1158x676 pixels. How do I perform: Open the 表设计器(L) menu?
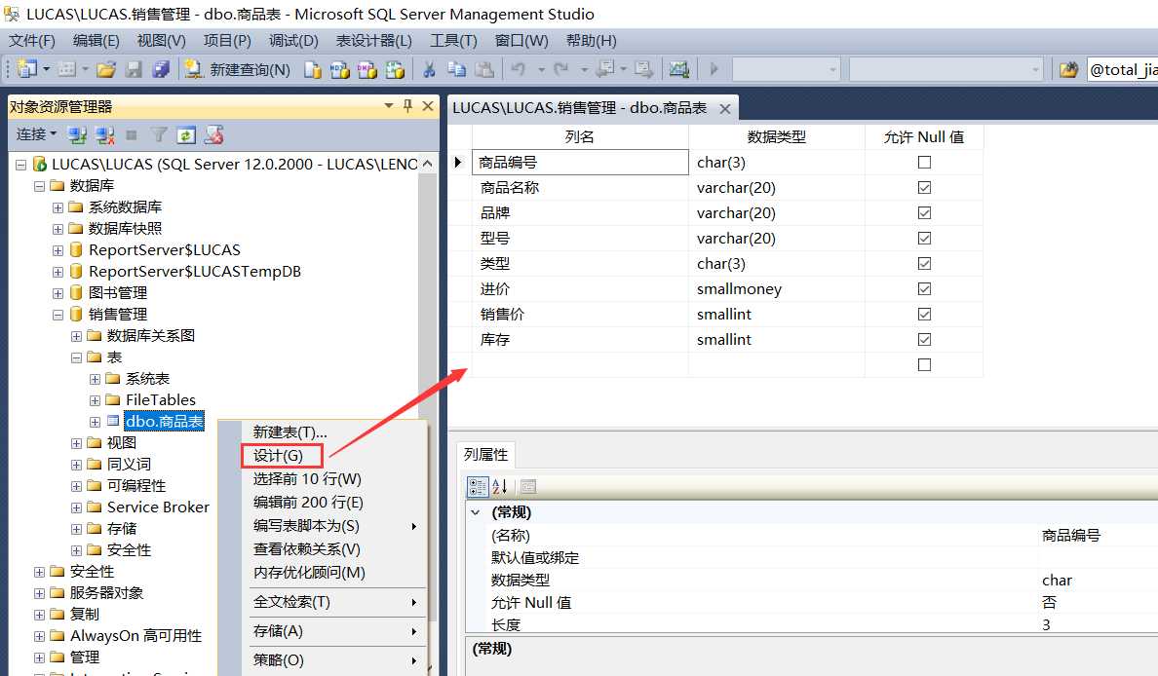tap(373, 41)
